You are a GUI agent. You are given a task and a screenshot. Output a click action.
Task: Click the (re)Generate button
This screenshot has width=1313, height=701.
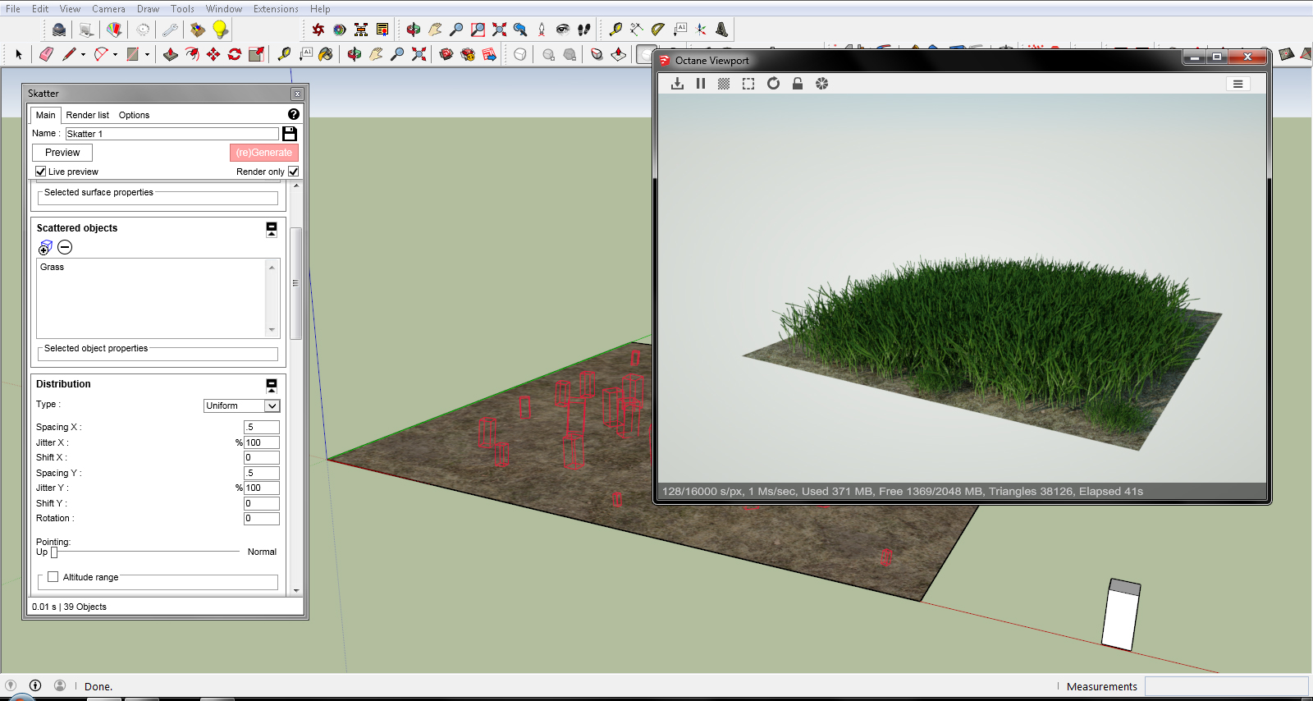coord(263,153)
